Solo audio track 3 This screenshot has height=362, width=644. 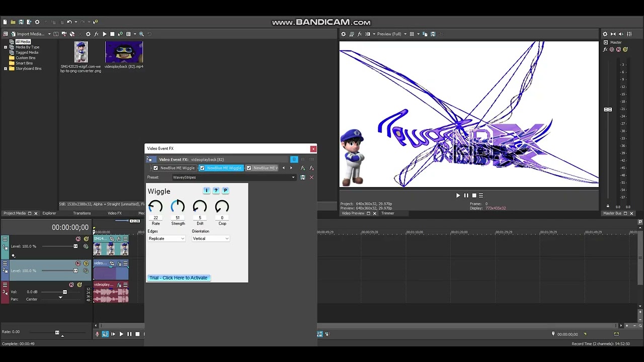pyautogui.click(x=79, y=285)
